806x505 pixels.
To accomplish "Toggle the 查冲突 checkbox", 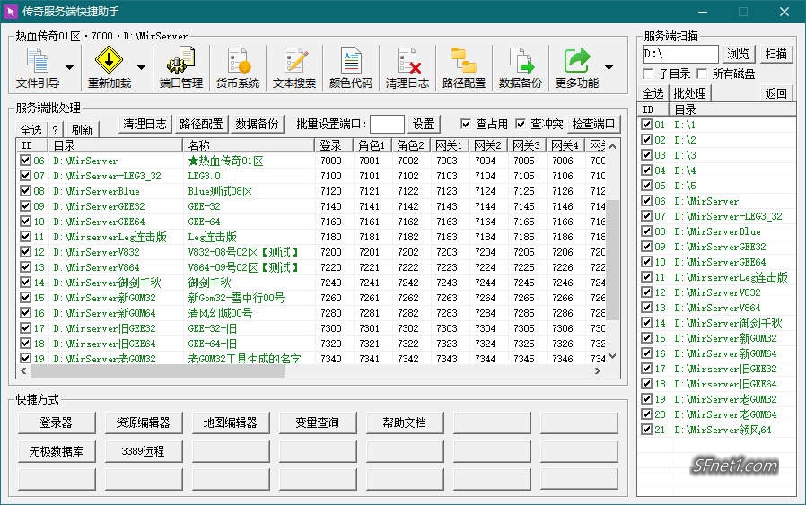I will tap(521, 124).
